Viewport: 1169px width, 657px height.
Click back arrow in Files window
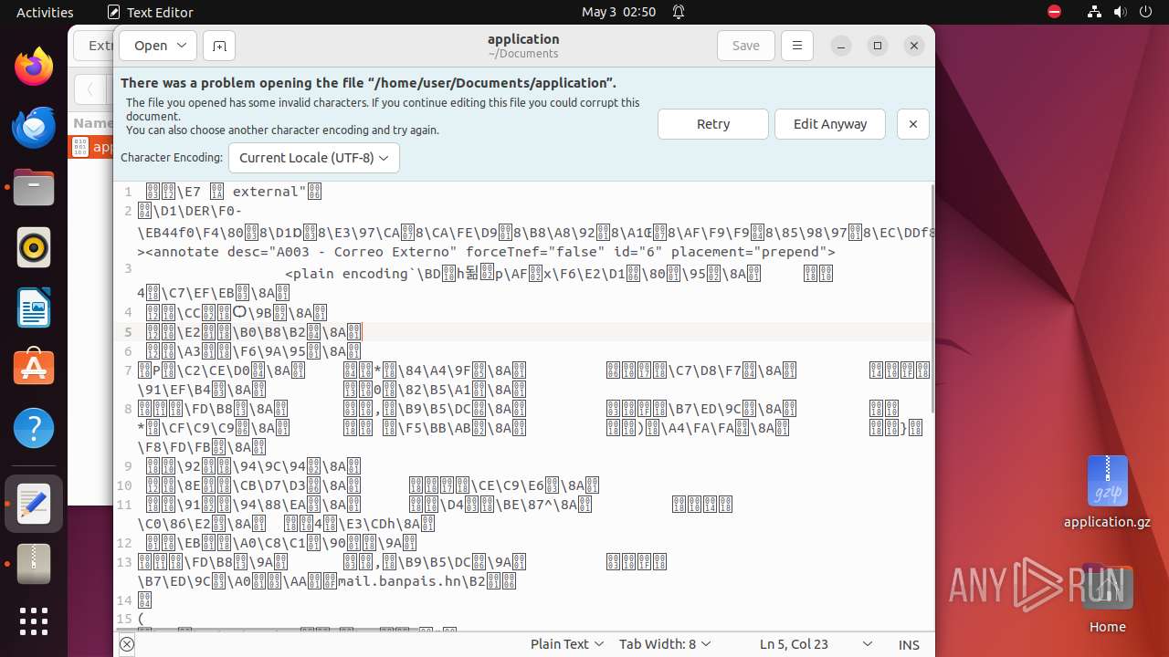coord(90,89)
